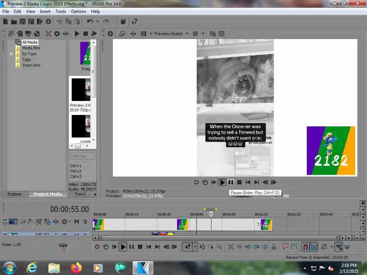Open the Insert menu

(45, 11)
